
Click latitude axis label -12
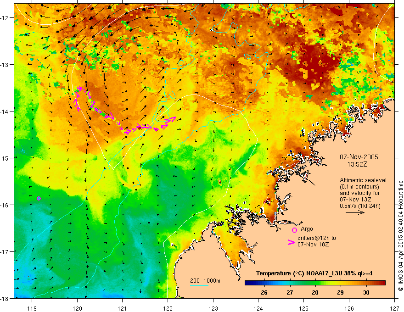[5, 18]
